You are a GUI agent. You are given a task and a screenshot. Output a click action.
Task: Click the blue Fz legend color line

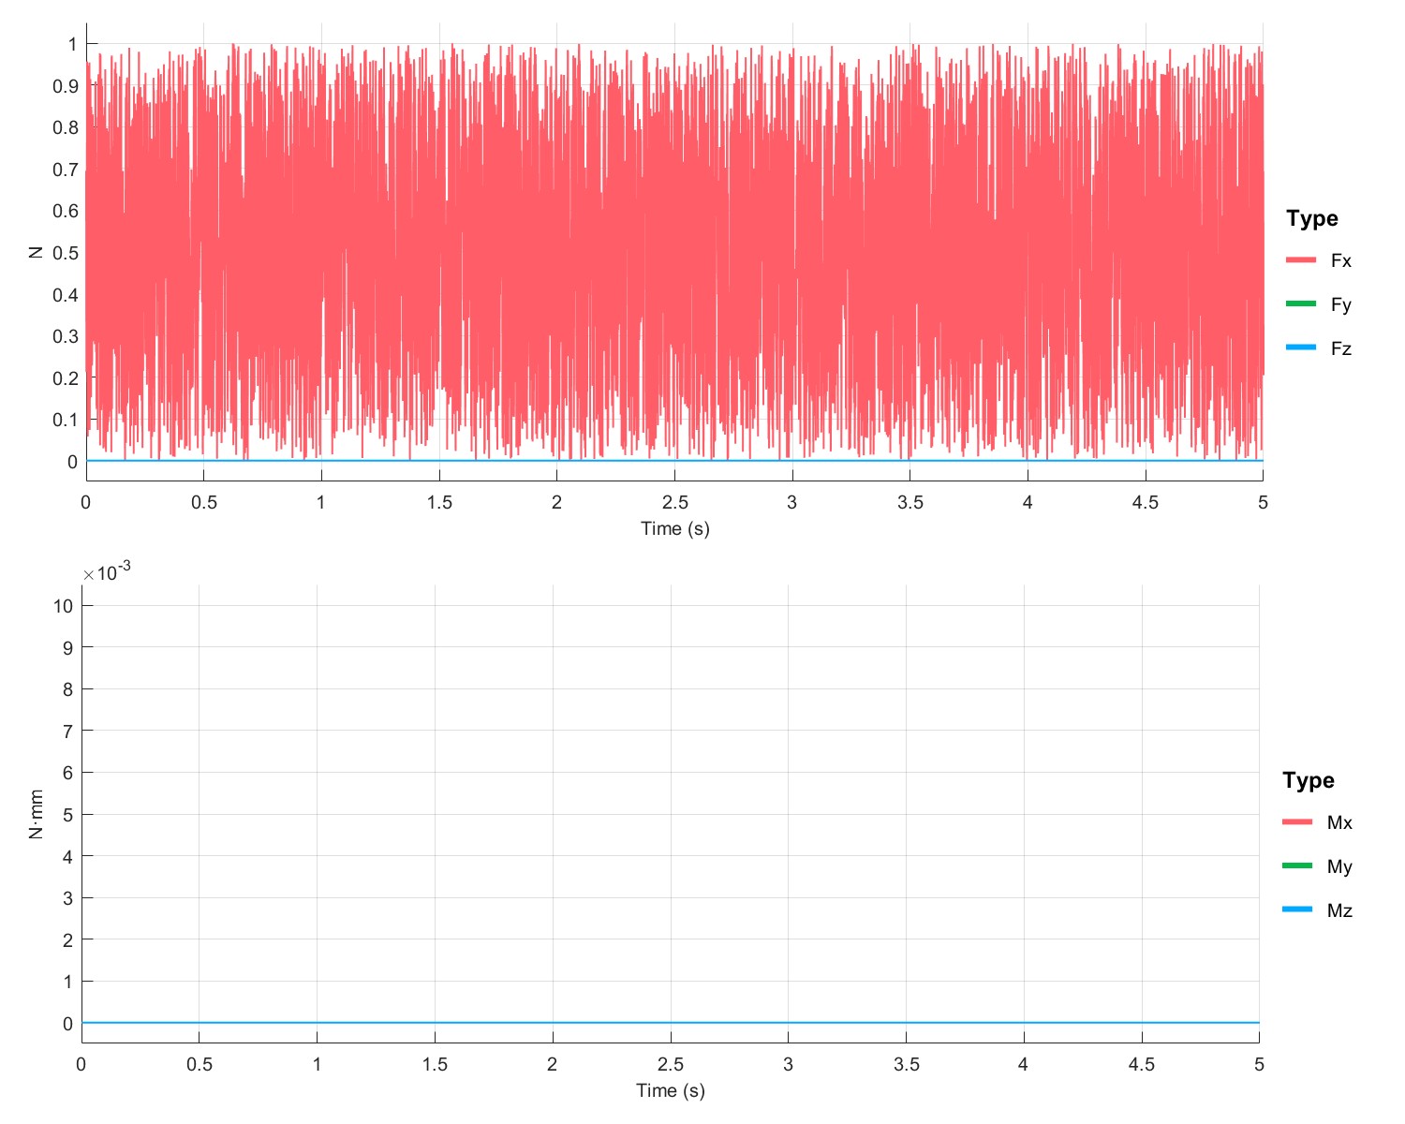point(1301,348)
